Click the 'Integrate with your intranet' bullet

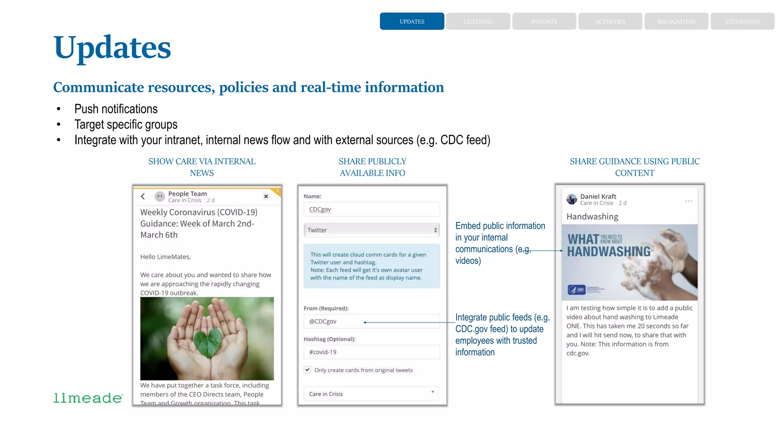(x=282, y=140)
